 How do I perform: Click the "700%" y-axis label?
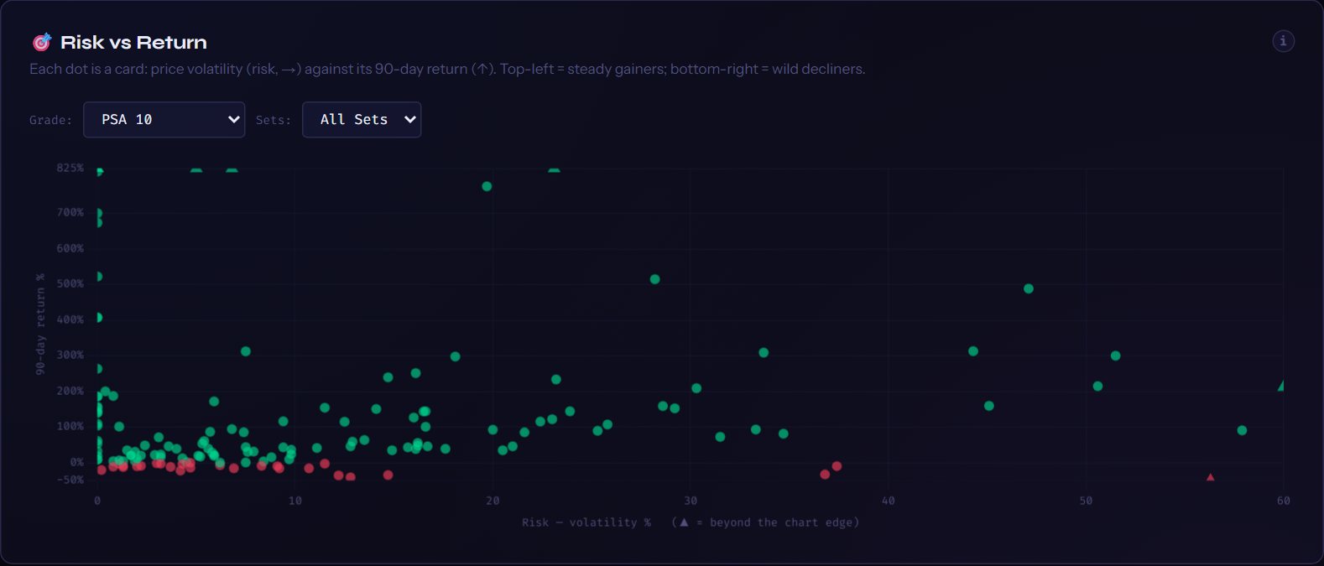pos(70,212)
